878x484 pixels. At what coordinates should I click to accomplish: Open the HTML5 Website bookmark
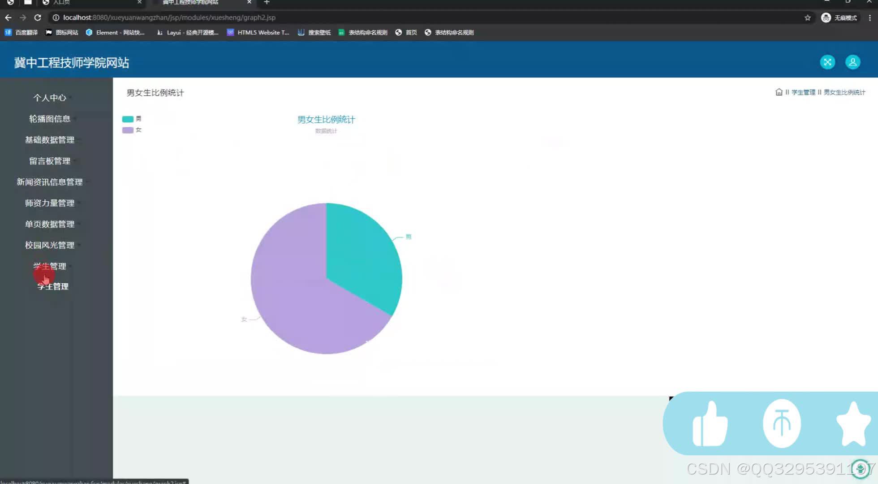point(258,32)
